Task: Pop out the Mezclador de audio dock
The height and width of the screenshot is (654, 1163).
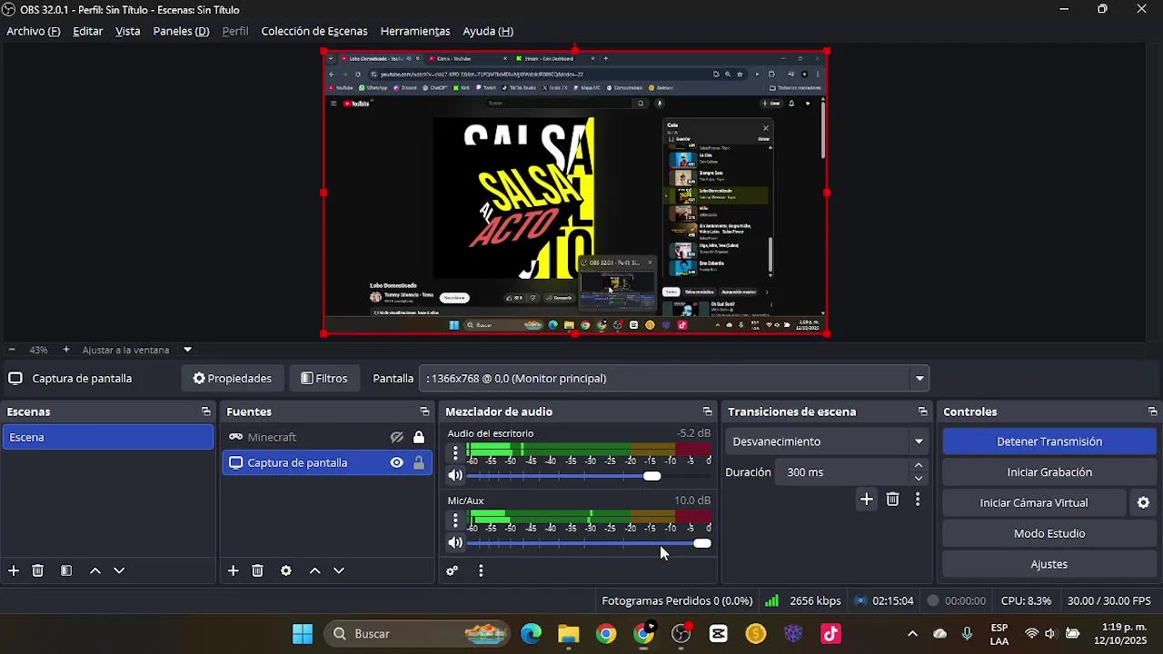Action: click(707, 411)
